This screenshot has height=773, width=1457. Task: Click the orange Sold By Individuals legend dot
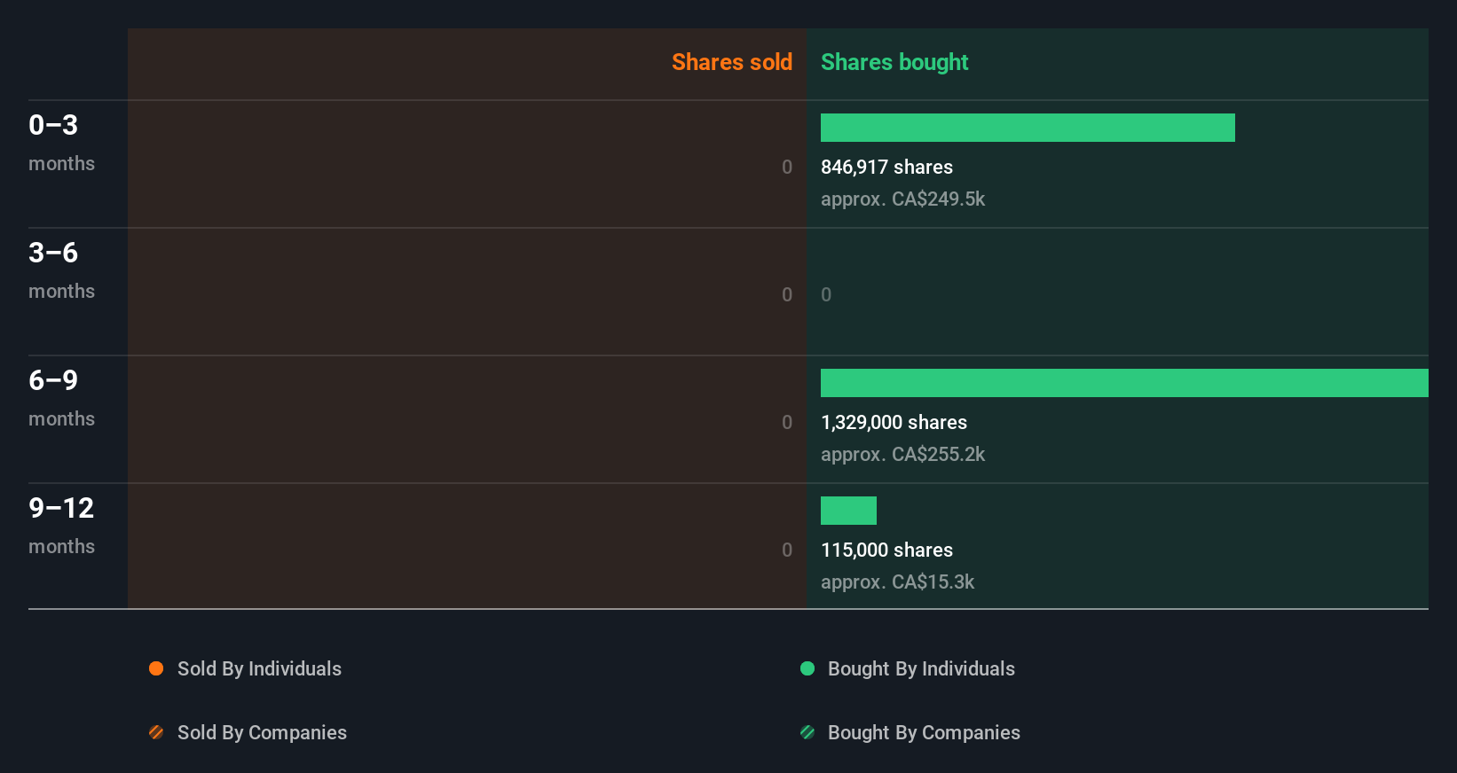[156, 668]
